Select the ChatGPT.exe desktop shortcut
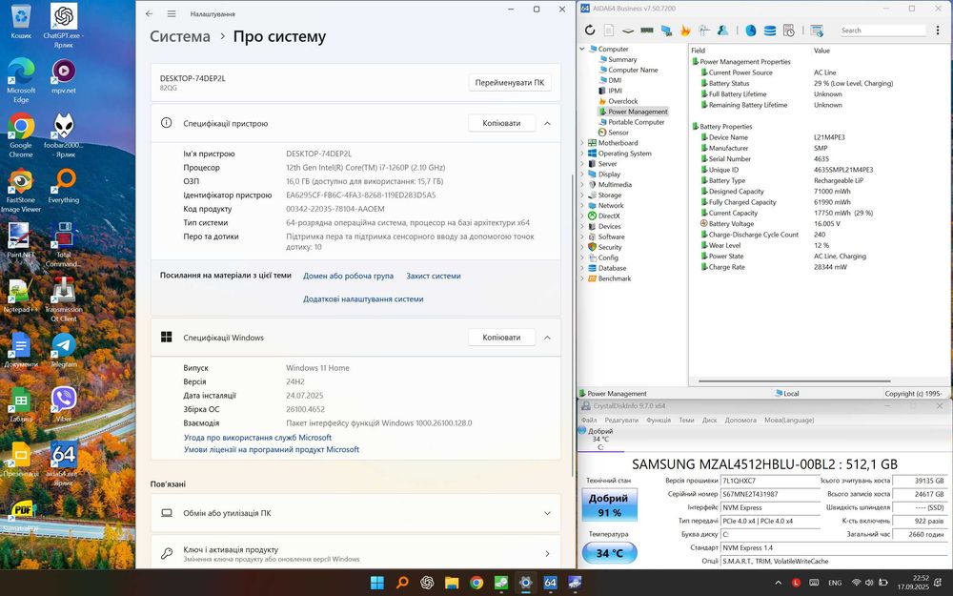Image resolution: width=953 pixels, height=596 pixels. tap(63, 26)
